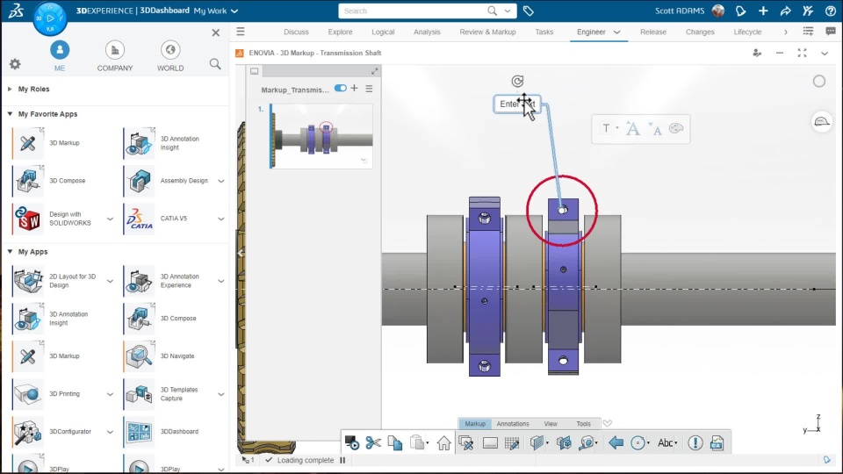The height and width of the screenshot is (474, 843).
Task: Open the notifications icon in top bar
Action: pos(740,11)
